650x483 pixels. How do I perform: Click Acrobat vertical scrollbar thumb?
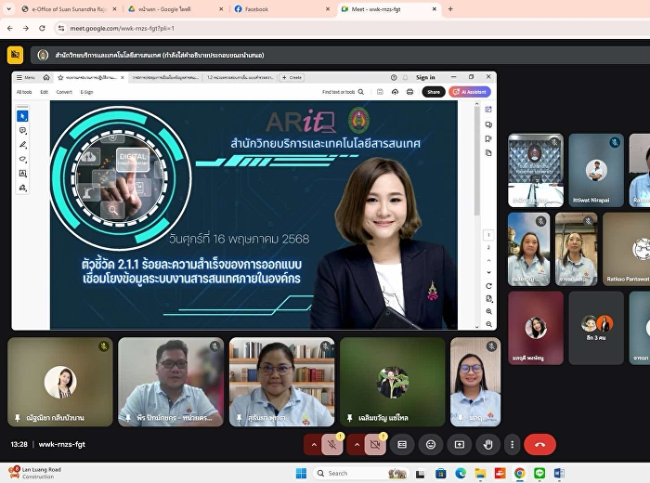coord(476,162)
